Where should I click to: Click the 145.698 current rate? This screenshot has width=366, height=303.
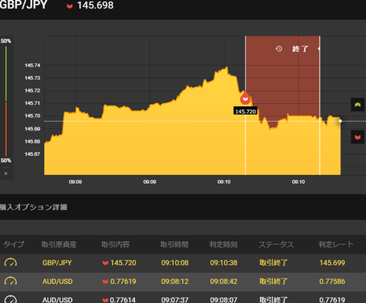[x=95, y=5]
